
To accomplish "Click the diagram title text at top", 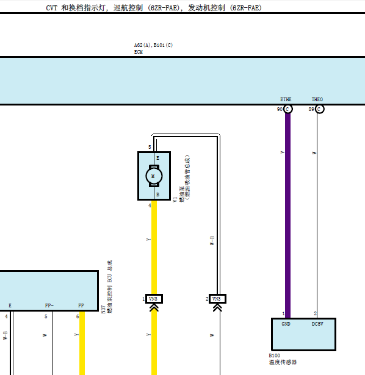I will pyautogui.click(x=154, y=8).
